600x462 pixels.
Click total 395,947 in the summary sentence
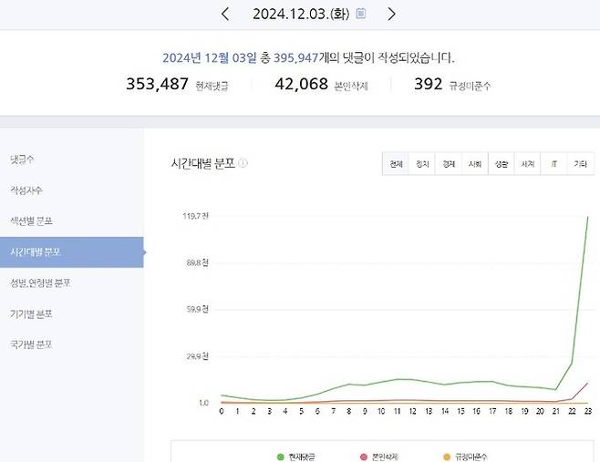(295, 58)
